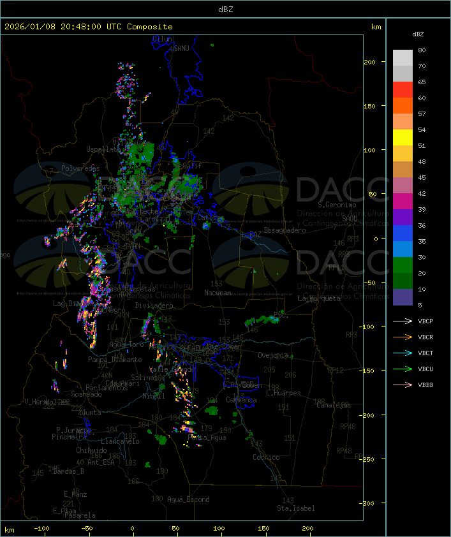
Task: Click the Sta.Isabel label on the map
Action: [295, 508]
